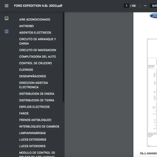
Task: Jump to DIRECCION ASISTIDA ELECTRONICA
Action: click(33, 85)
